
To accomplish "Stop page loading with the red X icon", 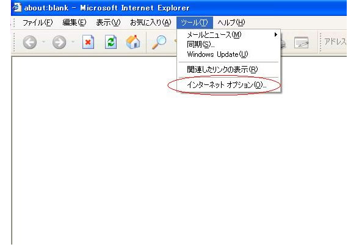I will tap(88, 42).
